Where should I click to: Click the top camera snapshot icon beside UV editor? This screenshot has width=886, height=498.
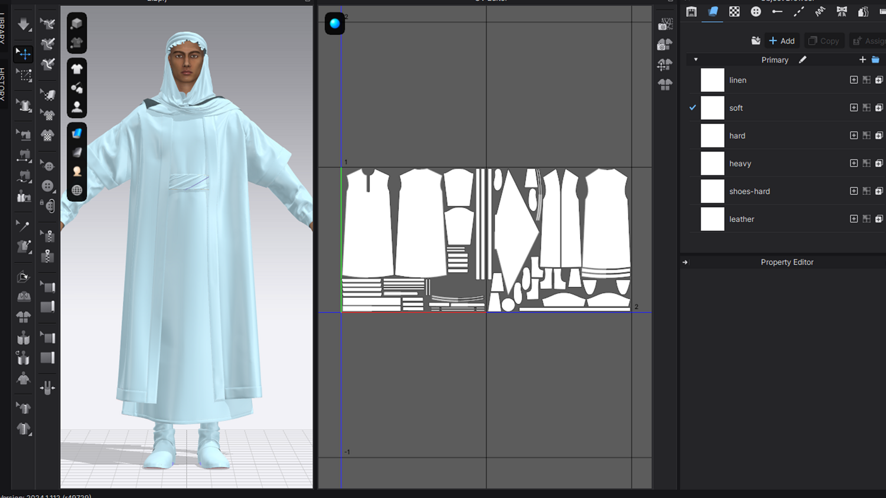pyautogui.click(x=665, y=24)
